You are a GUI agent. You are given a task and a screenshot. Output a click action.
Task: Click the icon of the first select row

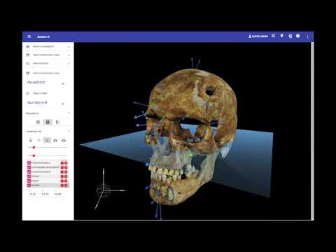pos(28,46)
